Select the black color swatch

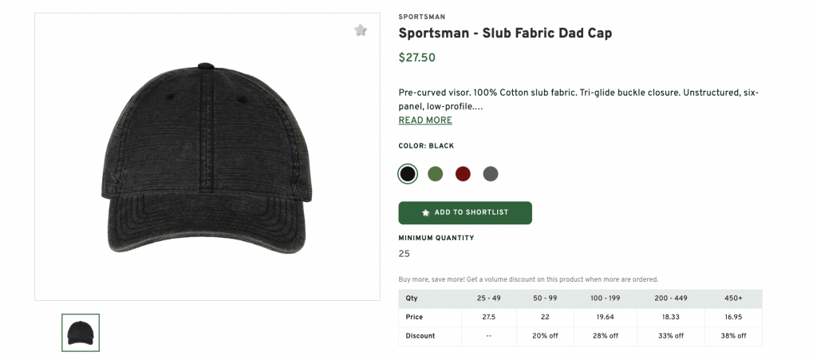tap(408, 173)
